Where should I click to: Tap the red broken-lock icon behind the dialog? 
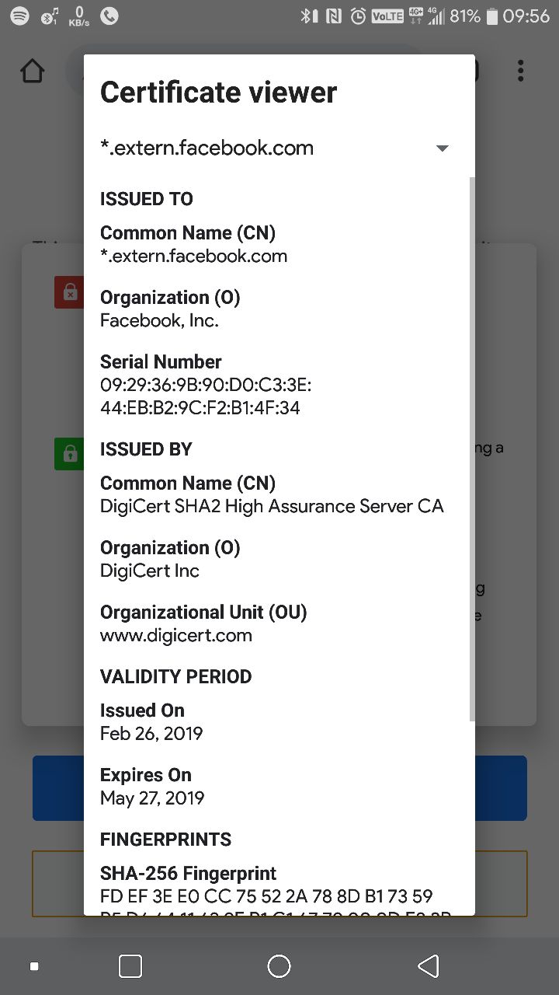pos(69,293)
